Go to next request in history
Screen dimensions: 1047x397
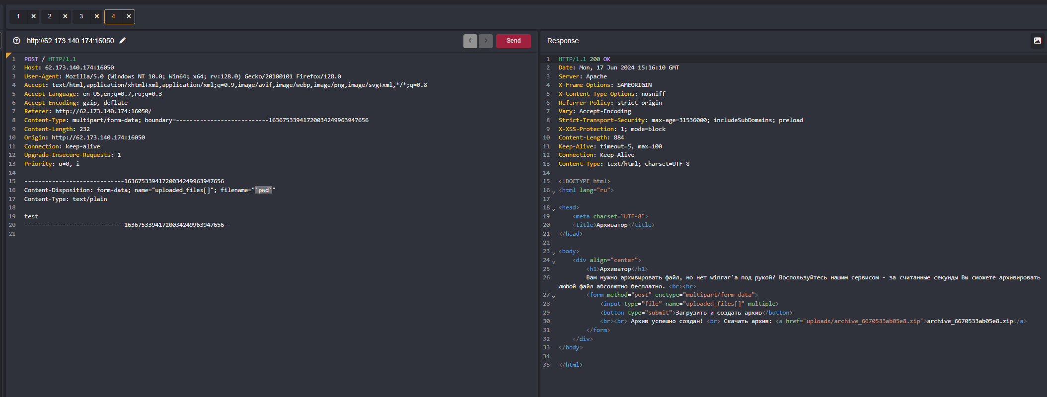[x=486, y=41]
